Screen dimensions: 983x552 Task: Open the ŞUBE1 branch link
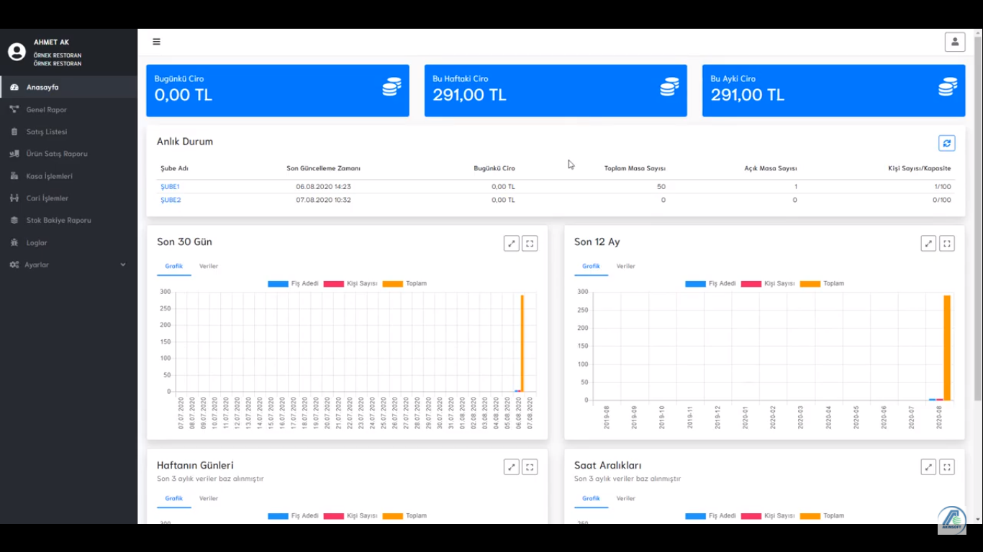click(170, 187)
